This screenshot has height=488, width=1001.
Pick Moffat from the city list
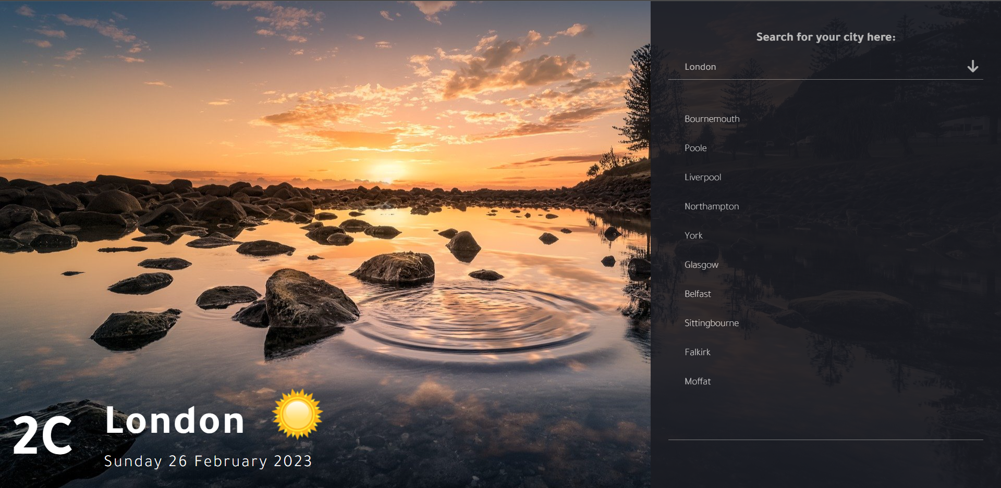tap(698, 381)
